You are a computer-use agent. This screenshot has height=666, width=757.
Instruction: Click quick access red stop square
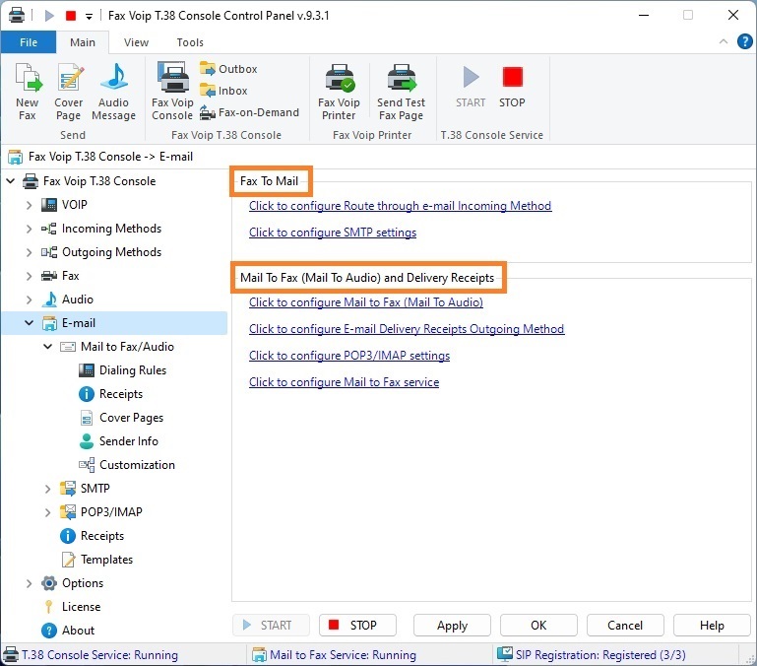[x=71, y=16]
